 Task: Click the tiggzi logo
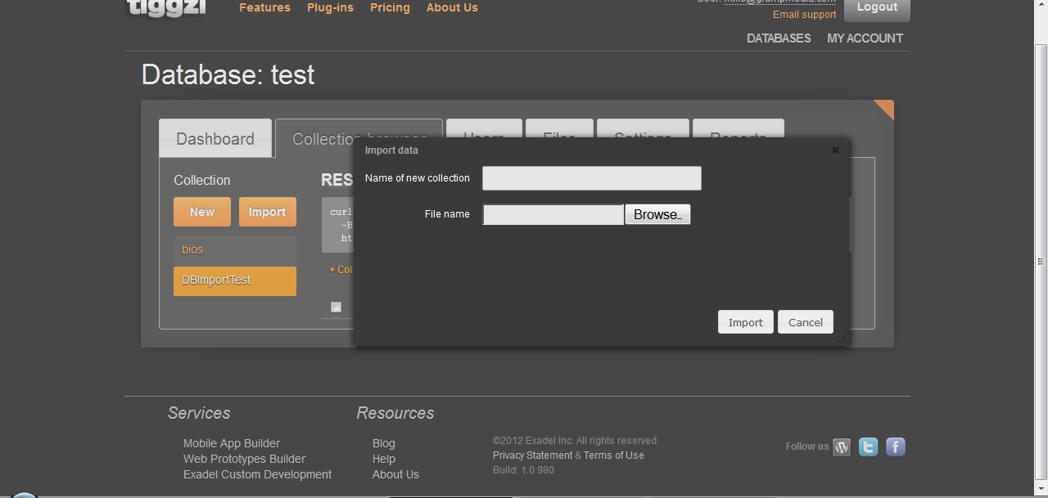coord(166,8)
